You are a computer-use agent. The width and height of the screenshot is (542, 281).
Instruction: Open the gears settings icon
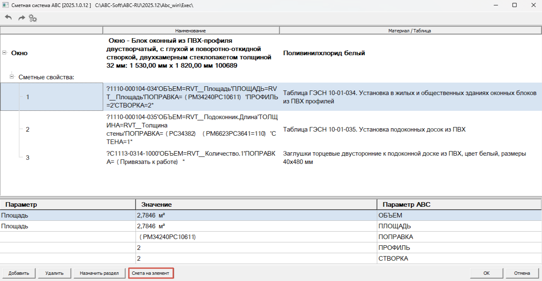coord(33,18)
